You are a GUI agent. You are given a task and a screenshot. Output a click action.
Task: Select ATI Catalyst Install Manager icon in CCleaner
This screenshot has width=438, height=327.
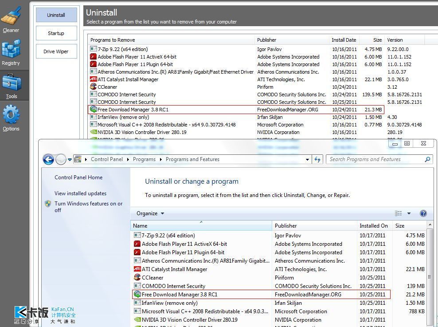93,79
